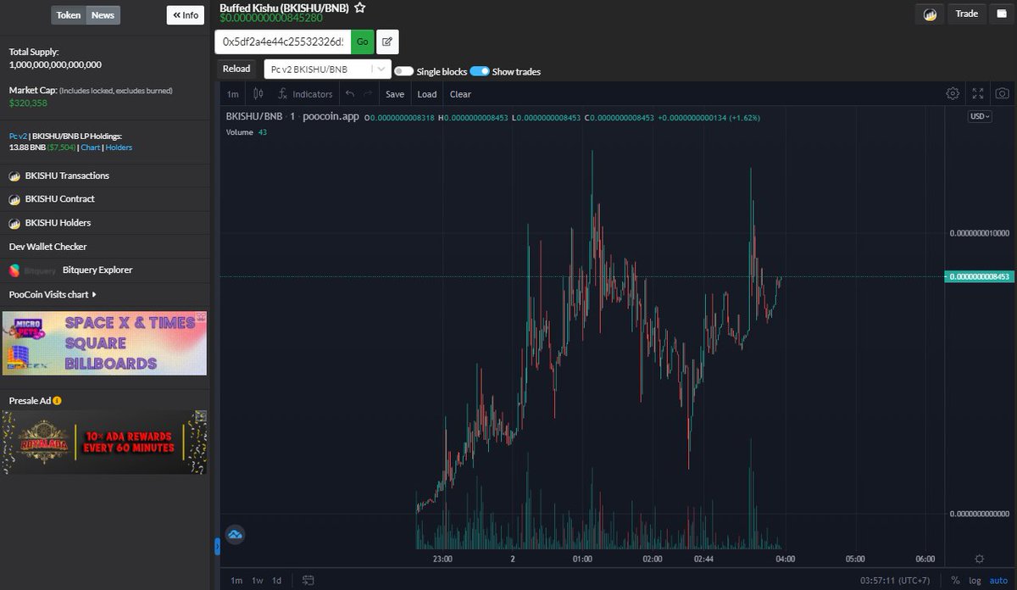Click the Volume 43 legend label
1017x590 pixels.
[247, 132]
